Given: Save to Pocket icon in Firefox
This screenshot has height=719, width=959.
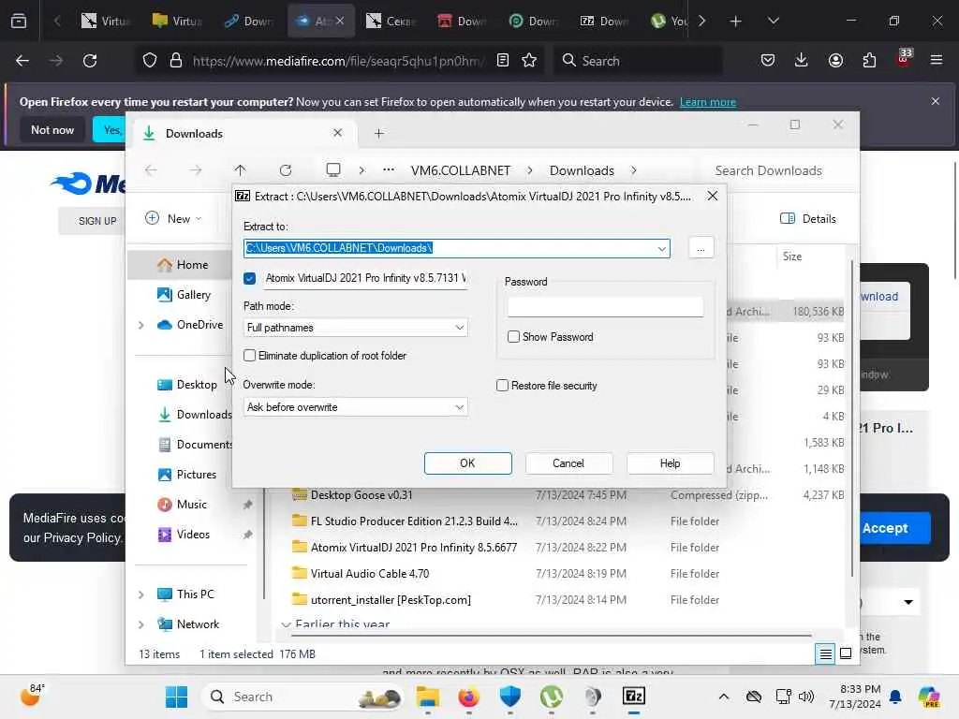Looking at the screenshot, I should click(768, 61).
